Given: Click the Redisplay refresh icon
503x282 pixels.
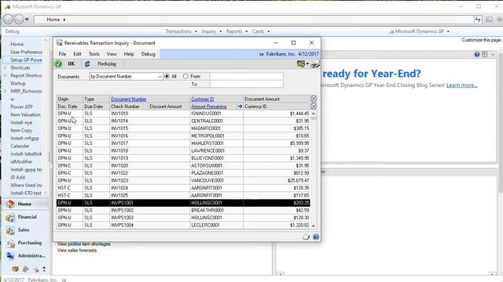Looking at the screenshot, I should pyautogui.click(x=87, y=64).
